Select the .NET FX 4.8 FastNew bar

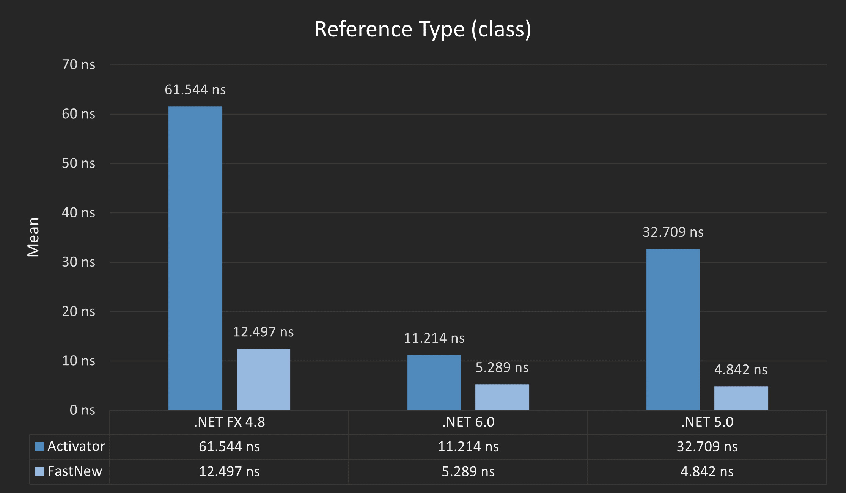tap(263, 379)
